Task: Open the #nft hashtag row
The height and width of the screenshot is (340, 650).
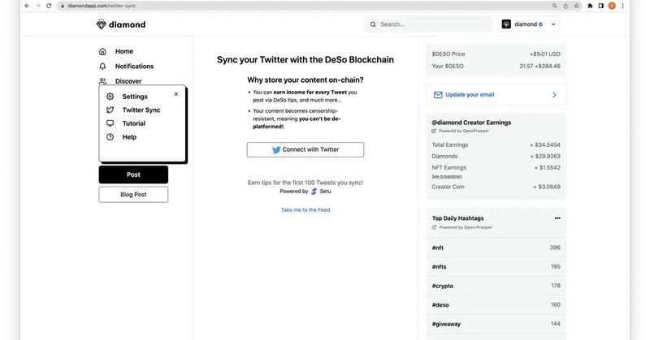Action: (x=496, y=247)
